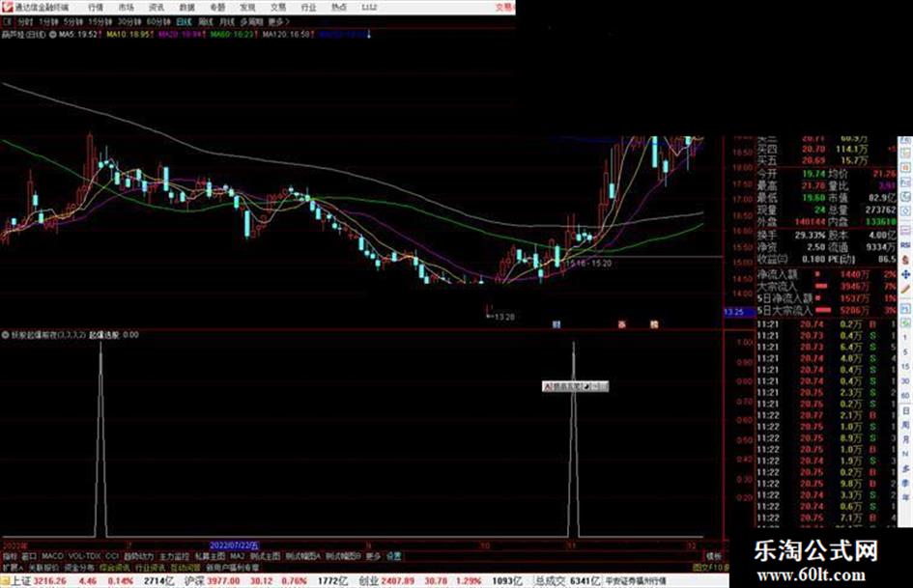Click the sub-indicator panel settings gear
This screenshot has width=913, height=588.
(x=6, y=335)
